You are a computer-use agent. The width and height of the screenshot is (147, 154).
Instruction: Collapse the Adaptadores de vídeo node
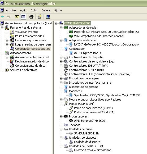click(61, 40)
